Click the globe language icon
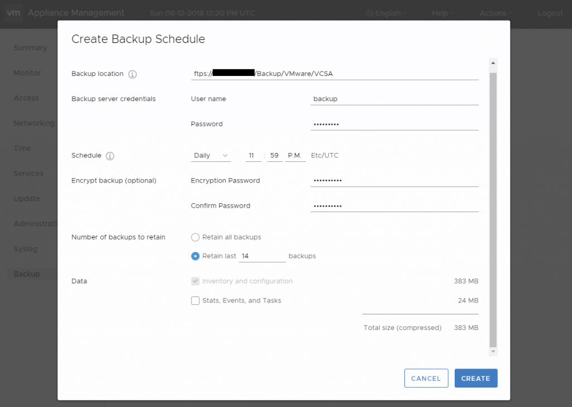The height and width of the screenshot is (407, 572). click(x=370, y=13)
